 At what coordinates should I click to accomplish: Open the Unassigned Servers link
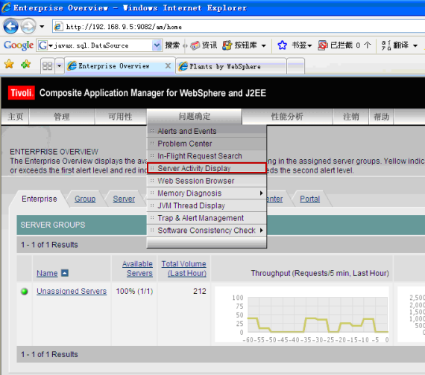(x=72, y=291)
